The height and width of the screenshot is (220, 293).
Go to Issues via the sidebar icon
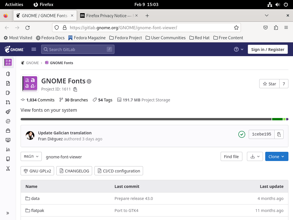tap(8, 93)
